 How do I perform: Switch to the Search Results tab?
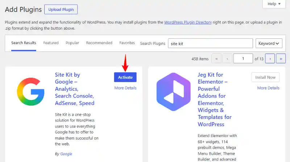coord(24,43)
